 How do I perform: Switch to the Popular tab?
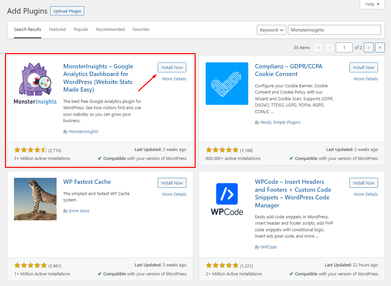[x=81, y=29]
